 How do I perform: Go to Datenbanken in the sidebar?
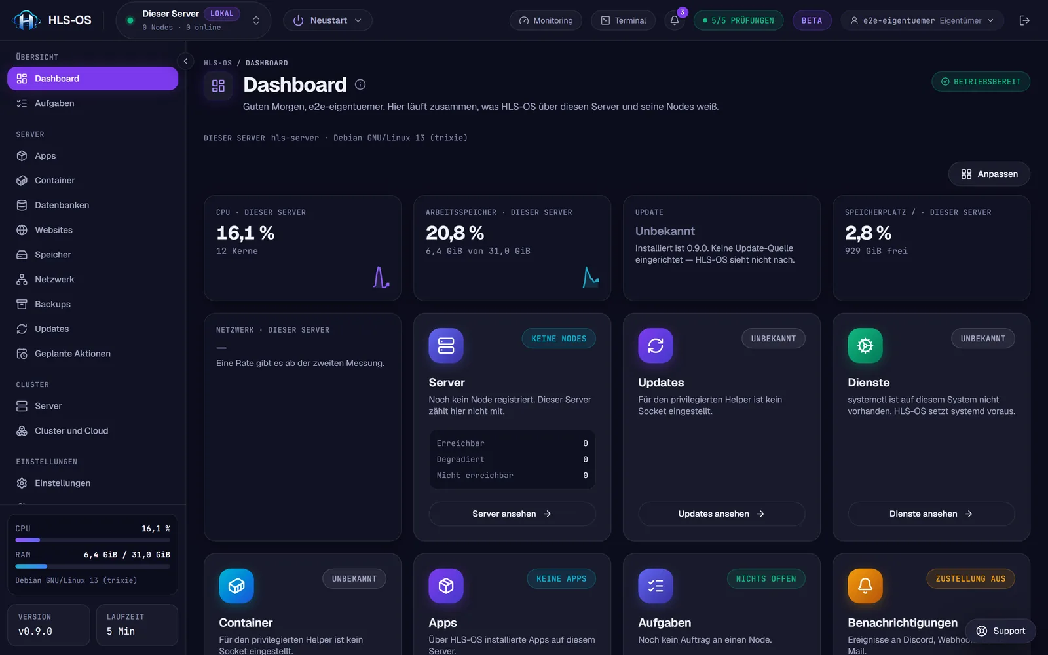point(92,205)
